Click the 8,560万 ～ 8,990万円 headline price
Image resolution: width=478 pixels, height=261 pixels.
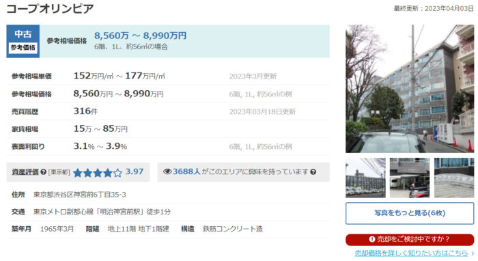coord(140,36)
